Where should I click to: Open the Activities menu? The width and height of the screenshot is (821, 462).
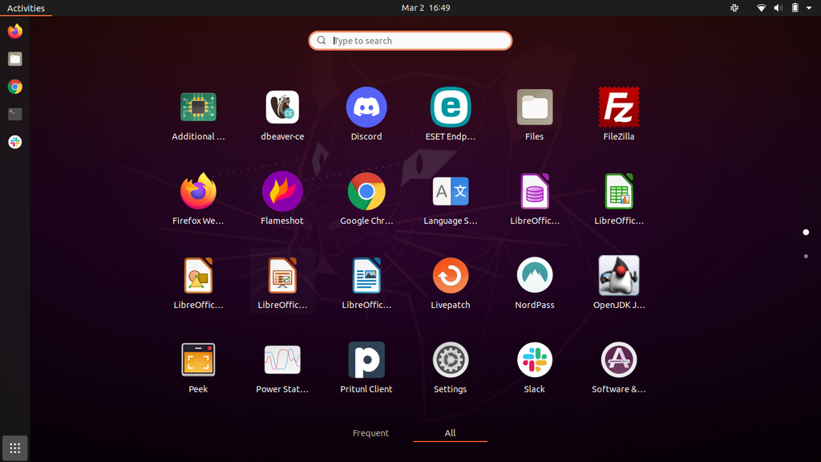pos(26,7)
